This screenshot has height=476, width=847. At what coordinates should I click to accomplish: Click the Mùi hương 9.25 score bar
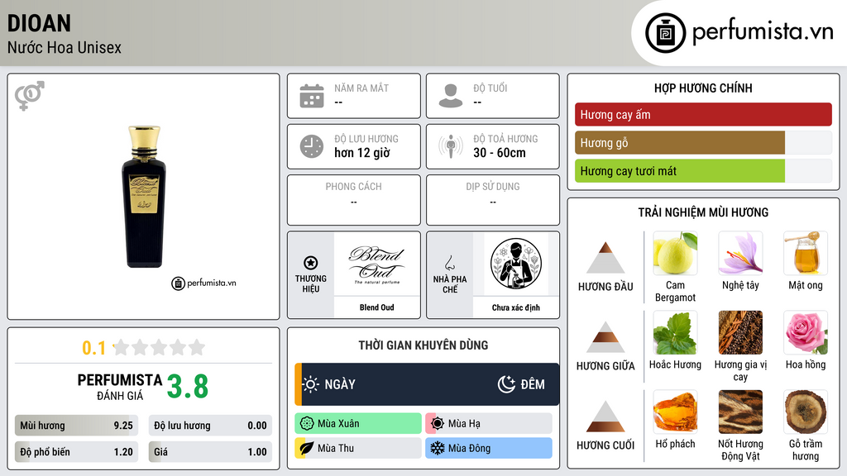[76, 426]
